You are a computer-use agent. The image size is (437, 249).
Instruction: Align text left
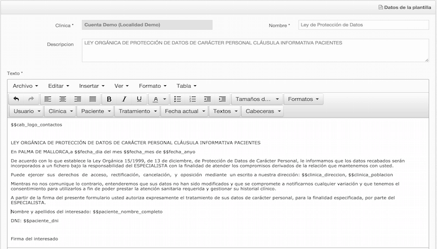click(x=48, y=99)
